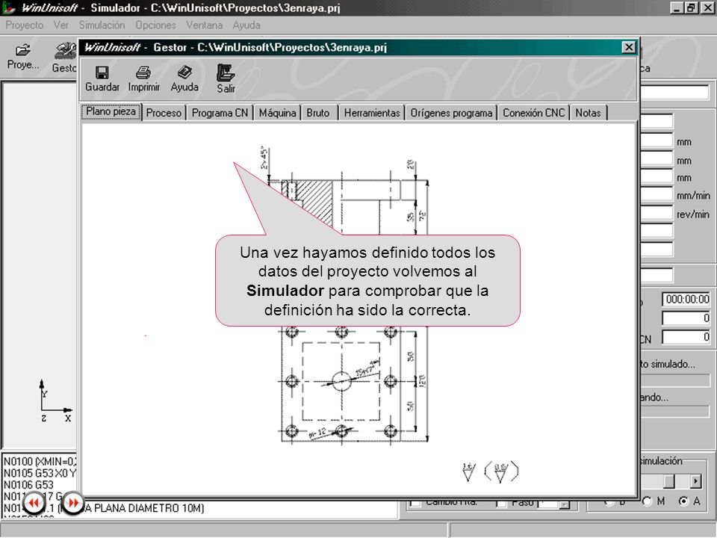
Task: Click the rev/min spindle value field
Action: click(x=657, y=213)
